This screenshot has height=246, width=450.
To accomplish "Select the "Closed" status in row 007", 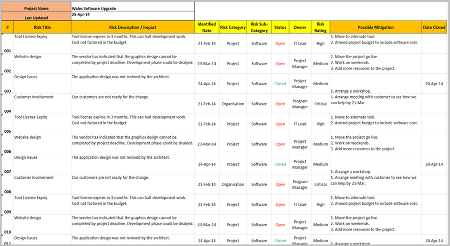I will 280,164.
